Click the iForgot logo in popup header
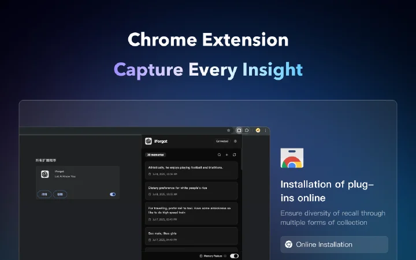The width and height of the screenshot is (416, 260). coord(148,141)
